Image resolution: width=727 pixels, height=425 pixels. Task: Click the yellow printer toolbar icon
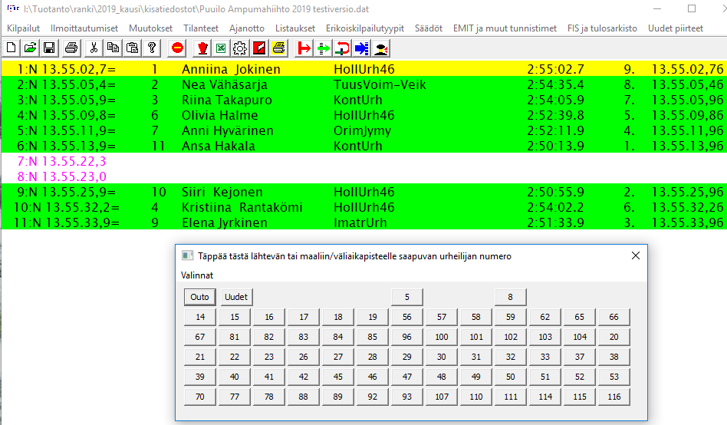(278, 48)
